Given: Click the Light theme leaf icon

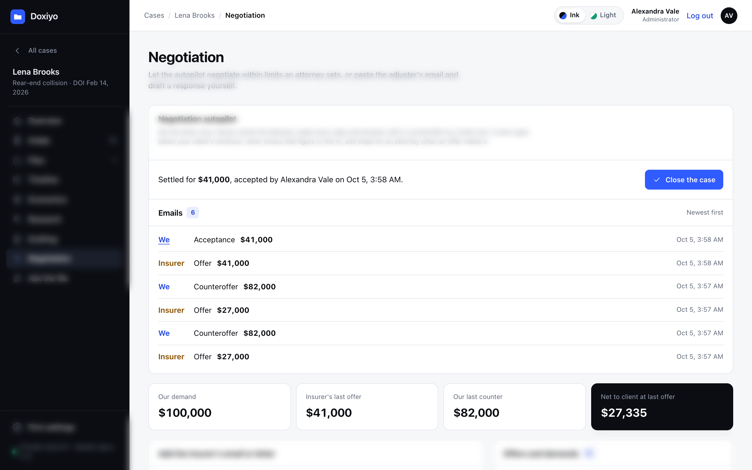Looking at the screenshot, I should click(x=594, y=16).
